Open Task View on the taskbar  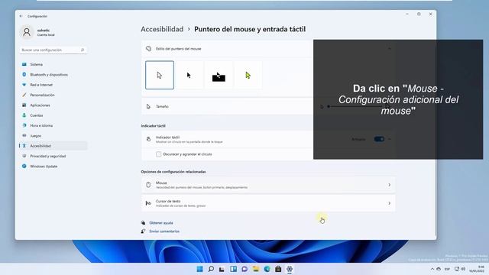(x=222, y=269)
